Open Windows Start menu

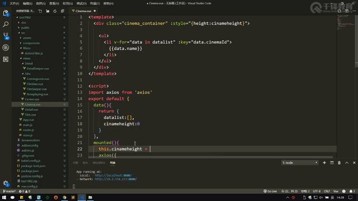point(4,197)
